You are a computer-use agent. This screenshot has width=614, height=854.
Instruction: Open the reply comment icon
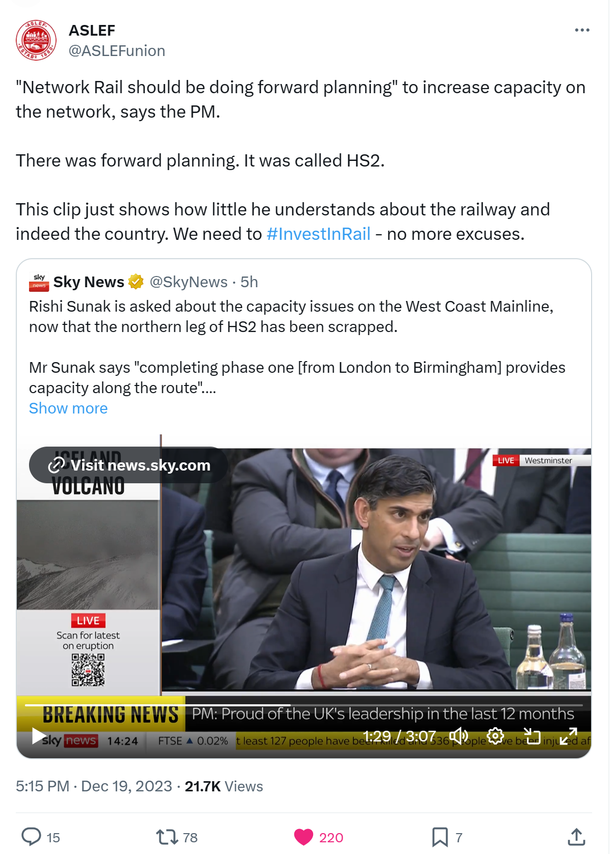pos(32,837)
